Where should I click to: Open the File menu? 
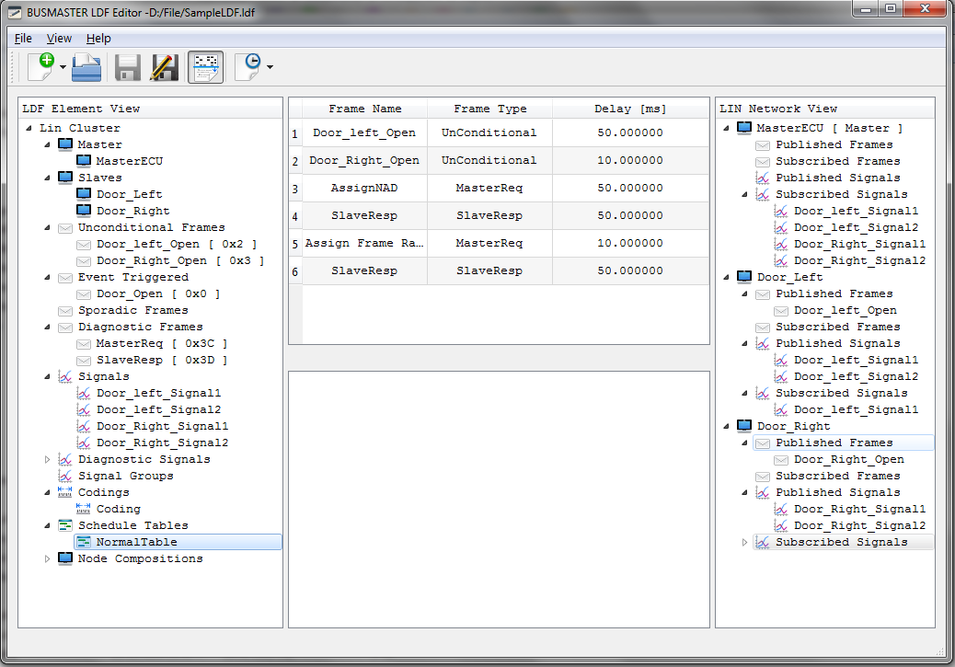click(23, 39)
